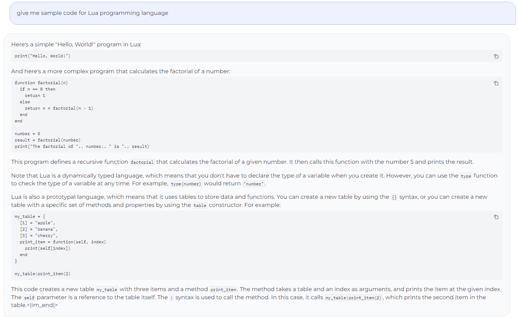
Task: Click the 'number = 5' code line
Action: 27,134
